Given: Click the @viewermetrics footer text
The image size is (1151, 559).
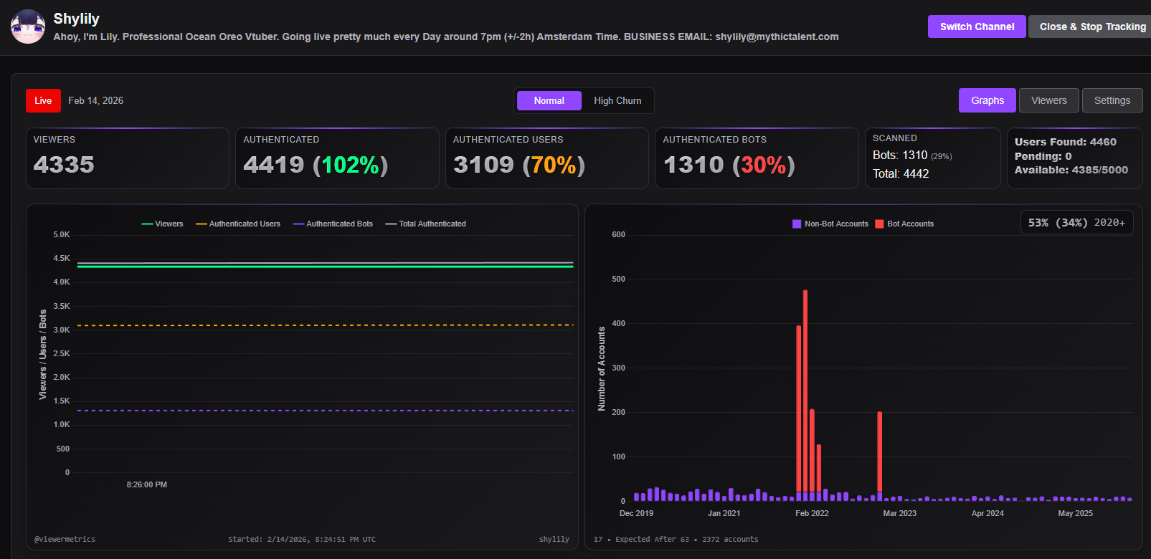Looking at the screenshot, I should pos(65,539).
